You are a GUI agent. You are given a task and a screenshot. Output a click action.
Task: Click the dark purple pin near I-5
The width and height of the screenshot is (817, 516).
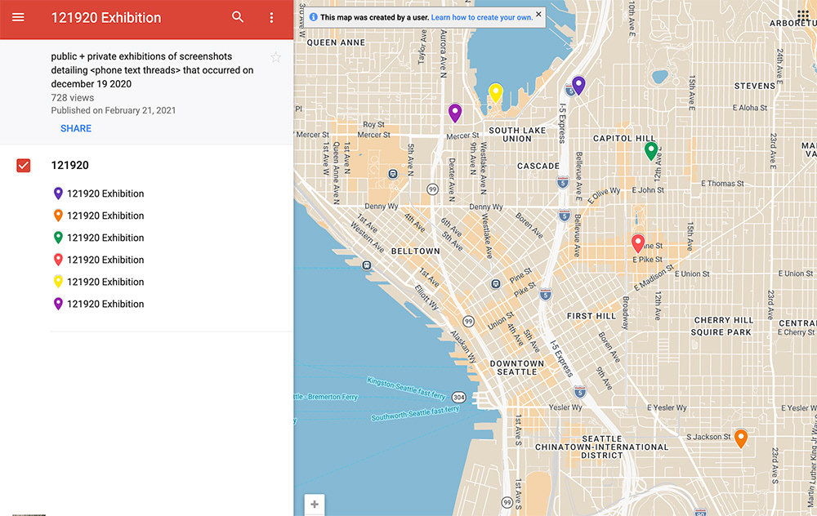(578, 85)
